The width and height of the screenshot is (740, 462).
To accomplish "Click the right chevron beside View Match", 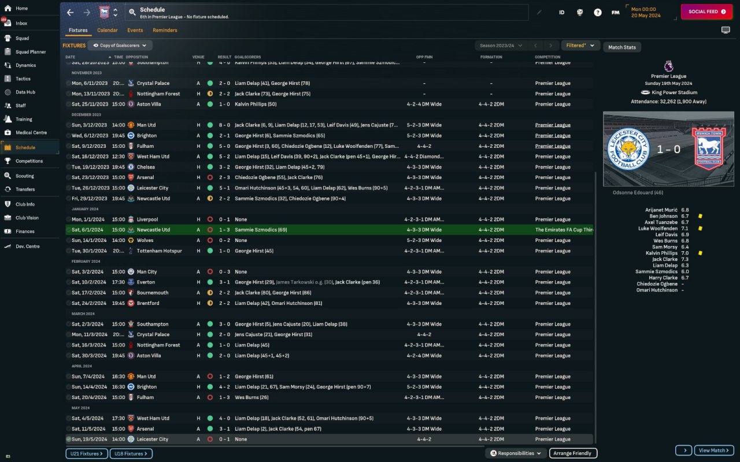I will (x=683, y=450).
